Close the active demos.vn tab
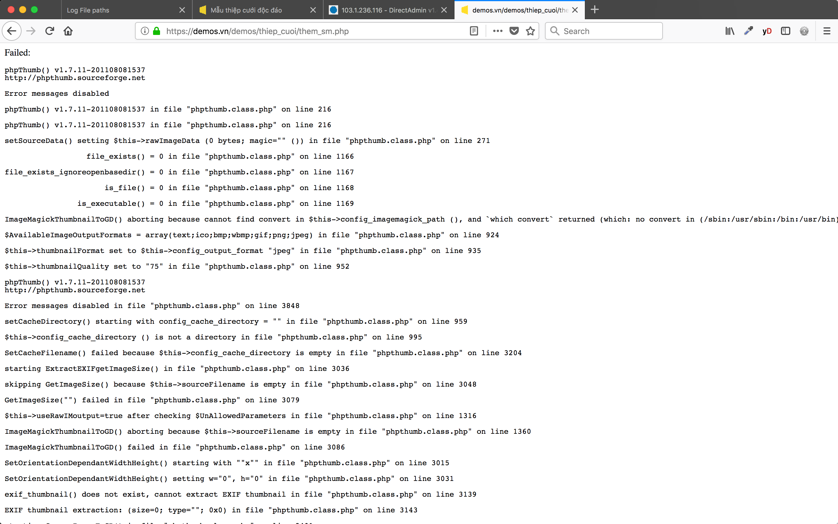Screen dimensions: 838x524 (575, 10)
